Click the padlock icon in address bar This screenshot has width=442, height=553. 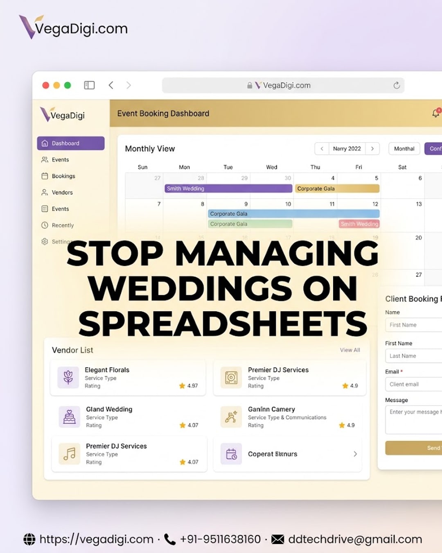tap(250, 85)
